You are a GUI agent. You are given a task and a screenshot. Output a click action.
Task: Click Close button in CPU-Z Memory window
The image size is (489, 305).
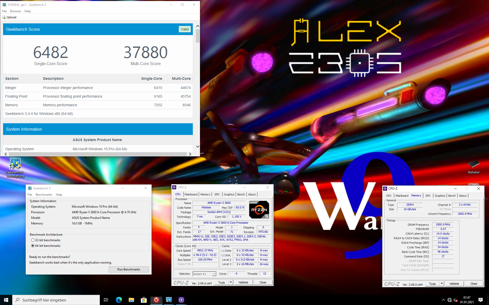[474, 284]
